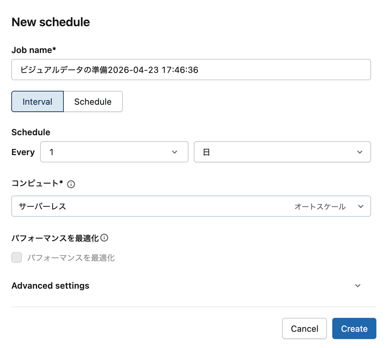This screenshot has height=348, width=387.
Task: Expand the Advanced settings section
Action: [50, 285]
